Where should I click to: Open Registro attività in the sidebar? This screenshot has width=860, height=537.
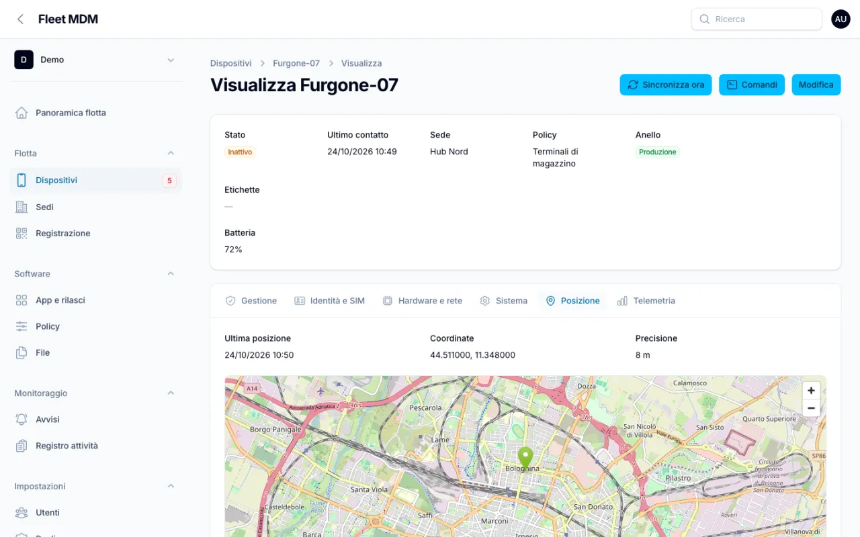[x=95, y=446]
